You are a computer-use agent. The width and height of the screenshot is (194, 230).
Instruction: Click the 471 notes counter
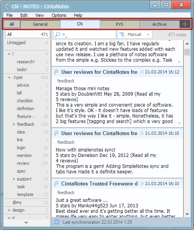tap(177, 35)
